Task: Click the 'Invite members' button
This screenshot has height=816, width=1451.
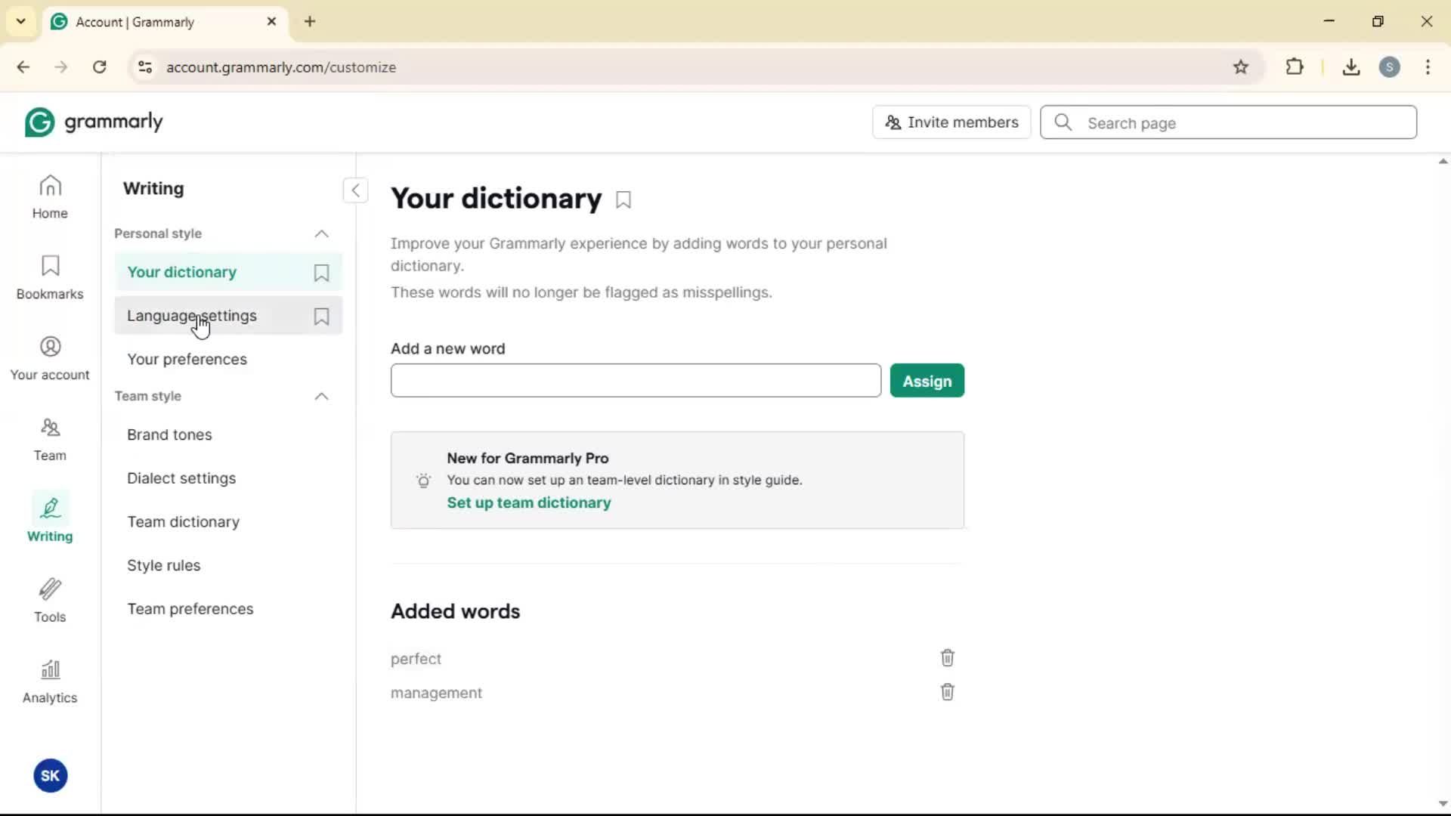Action: tap(951, 122)
